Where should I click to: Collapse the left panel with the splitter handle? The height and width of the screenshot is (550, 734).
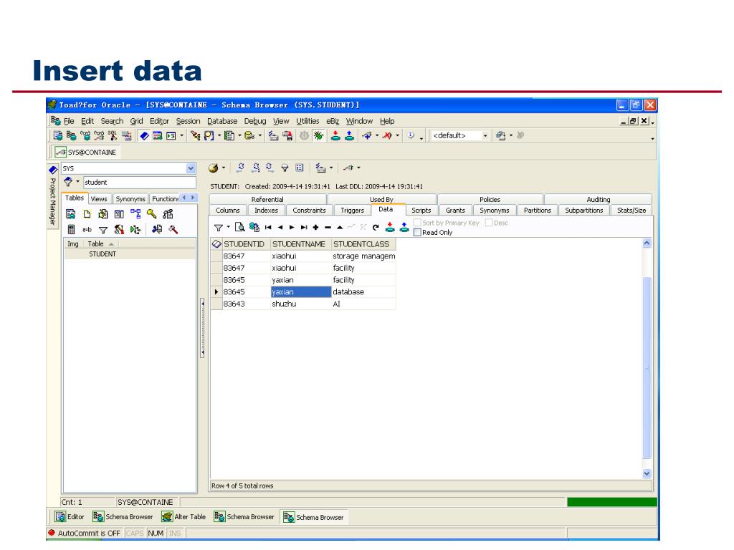202,328
